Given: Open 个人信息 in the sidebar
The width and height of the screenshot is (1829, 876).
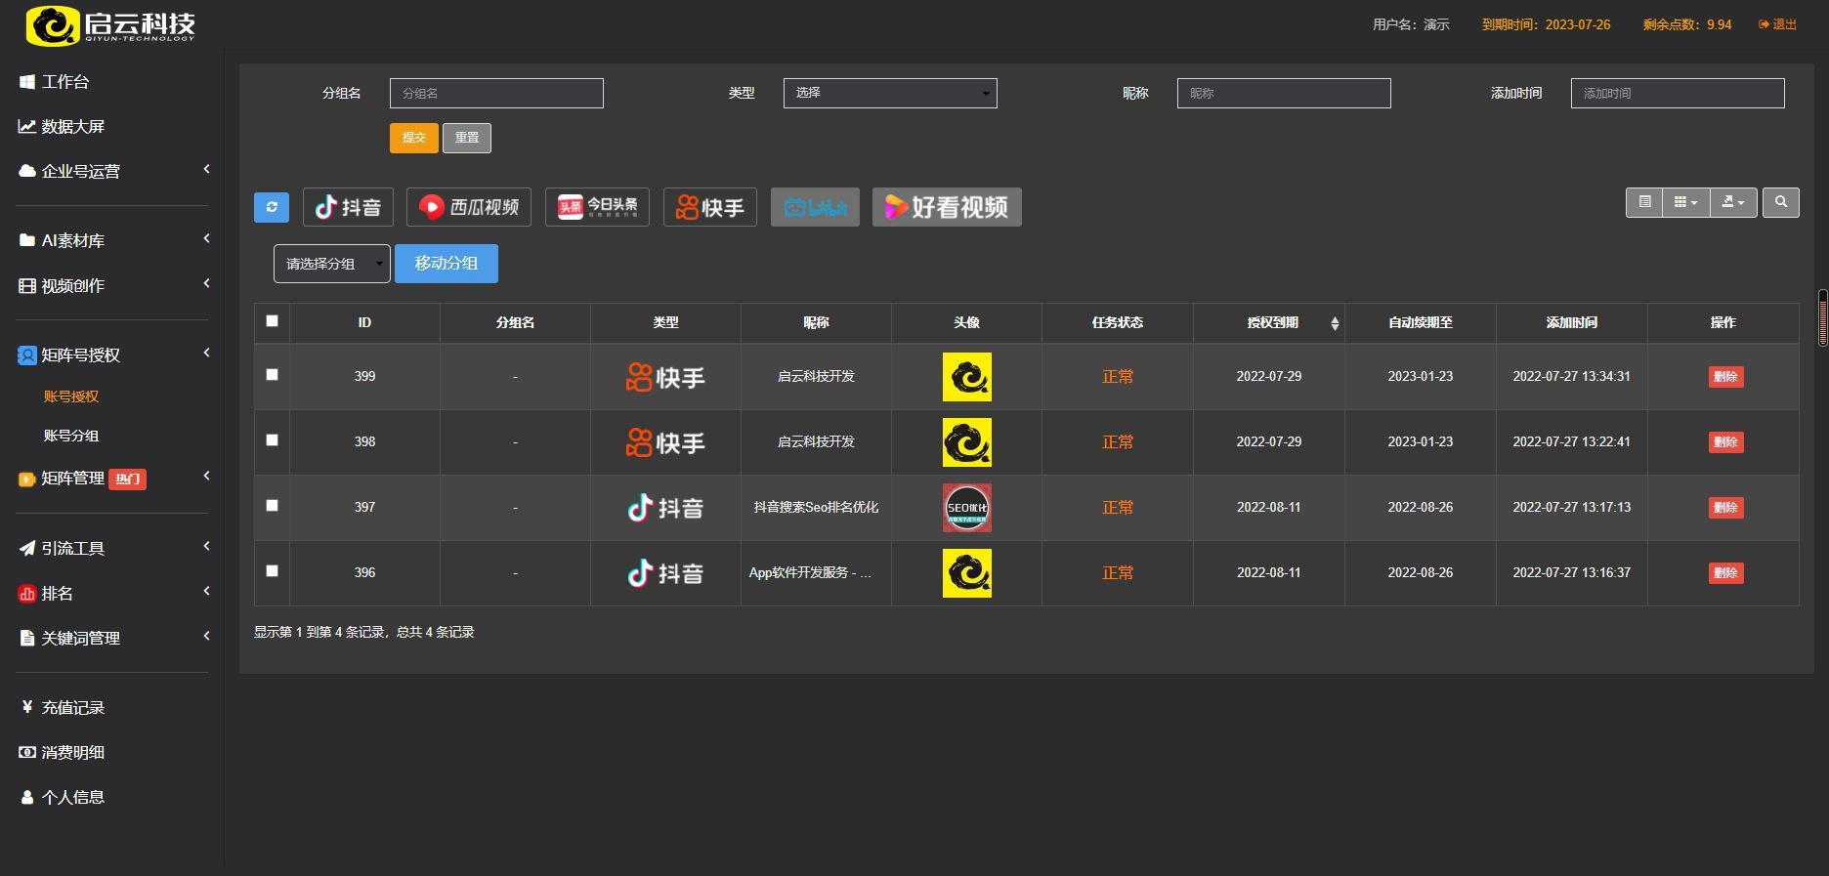Looking at the screenshot, I should [73, 797].
